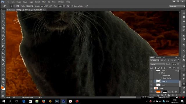The image size is (186, 104).
Task: Open eraser Mode dropdown
Action: (30, 6)
